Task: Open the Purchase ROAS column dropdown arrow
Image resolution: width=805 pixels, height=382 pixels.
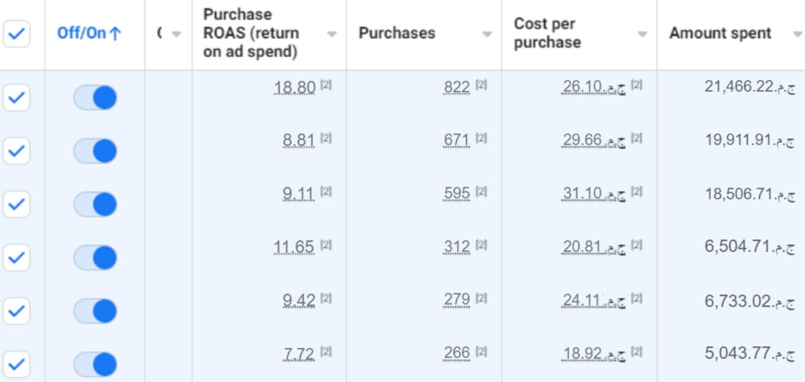Action: 332,34
